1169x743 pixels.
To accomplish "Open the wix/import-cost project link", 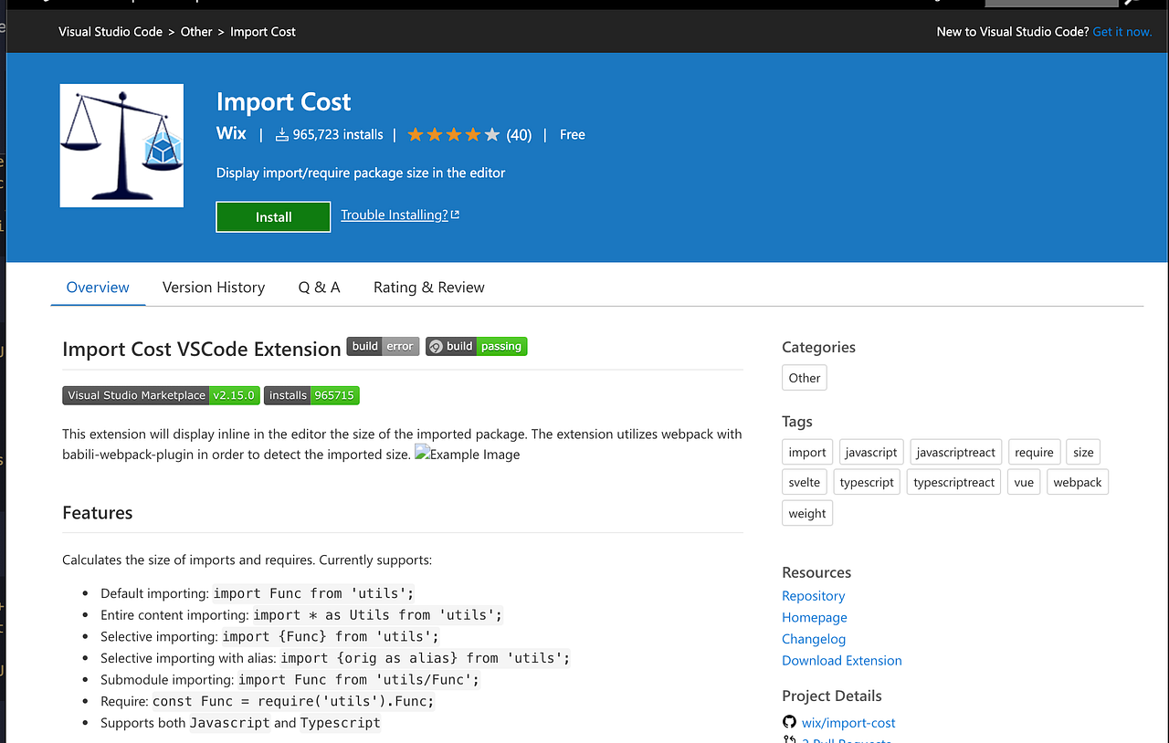I will (x=848, y=723).
